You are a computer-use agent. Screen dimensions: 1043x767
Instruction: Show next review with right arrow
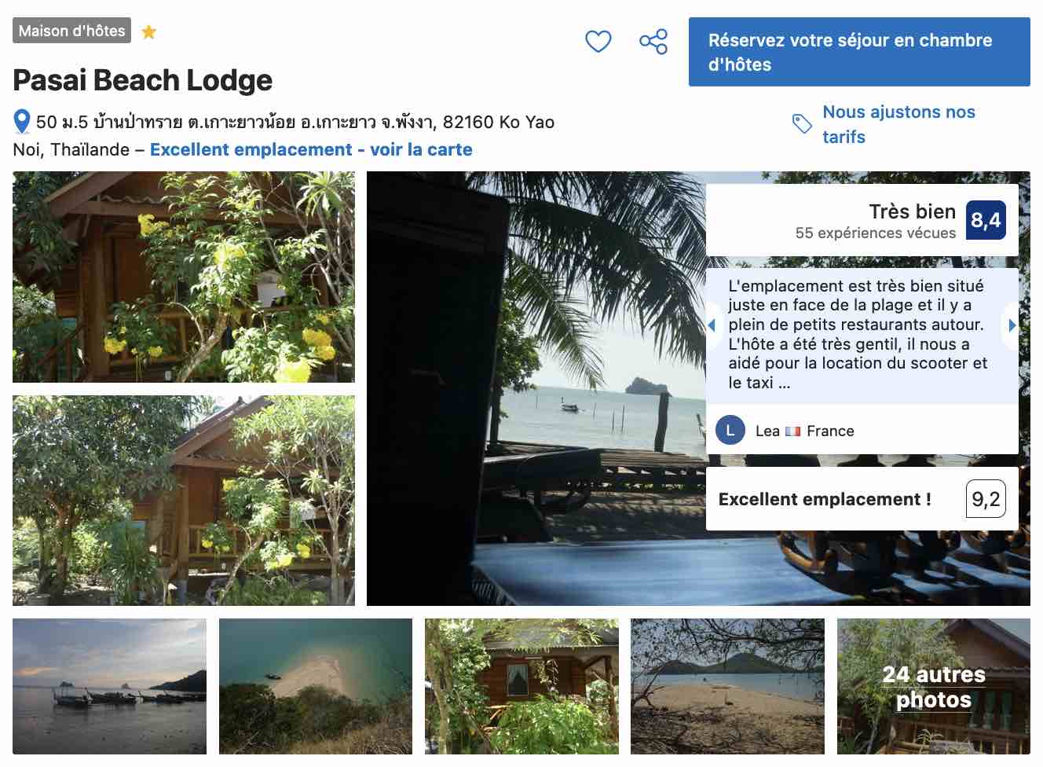point(1012,325)
